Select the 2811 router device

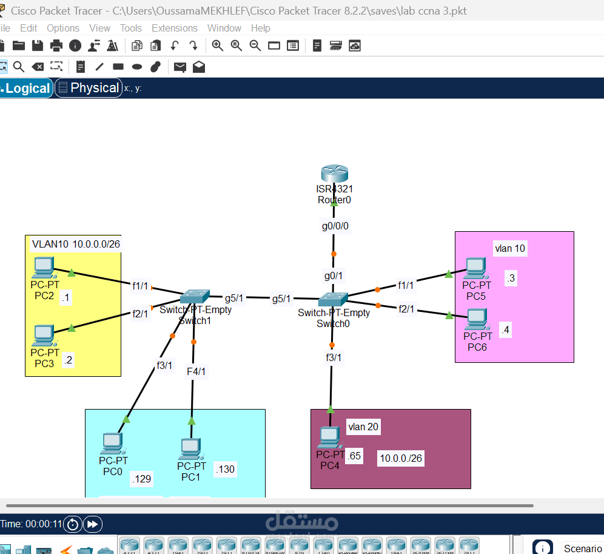(469, 546)
